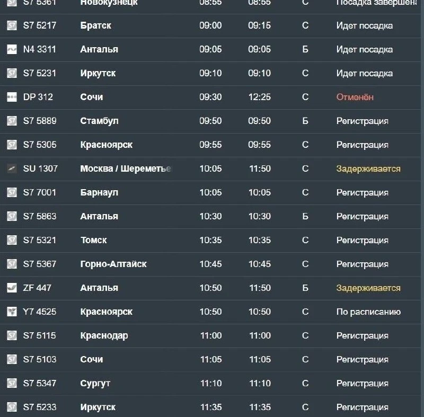Click the red Отменён status for Сочи flight
The image size is (424, 417).
click(x=355, y=97)
